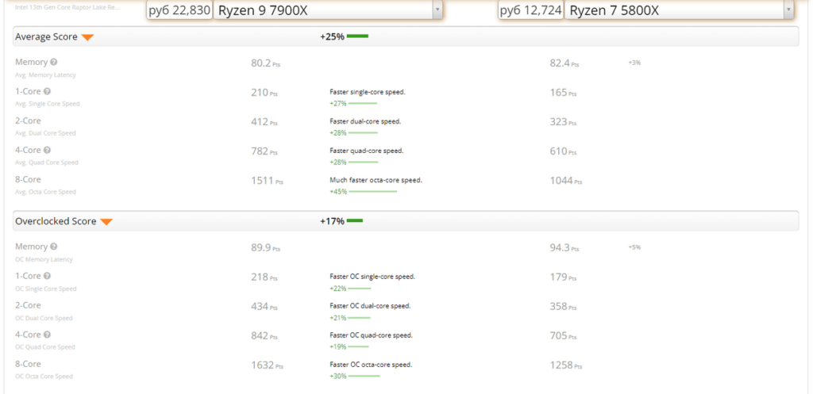Click the +25% average score bar
Viewport: 813px width, 394px height.
(357, 36)
